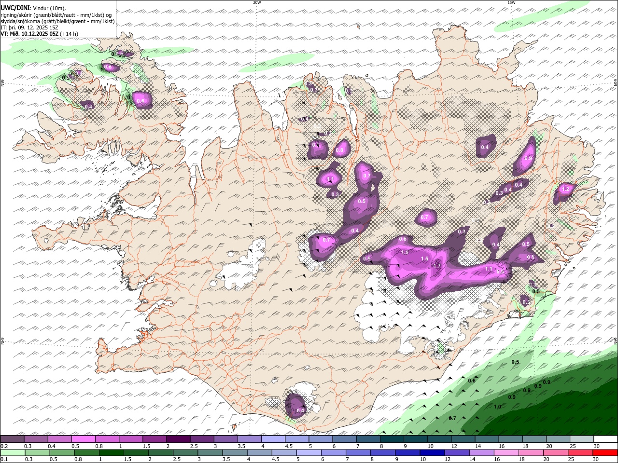Select upper scale swatch between 12 and 14
This screenshot has height=463, width=618.
(x=463, y=439)
